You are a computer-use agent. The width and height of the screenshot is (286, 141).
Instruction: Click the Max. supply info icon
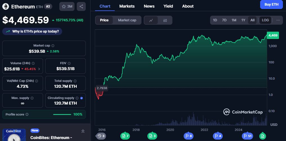pyautogui.click(x=32, y=98)
